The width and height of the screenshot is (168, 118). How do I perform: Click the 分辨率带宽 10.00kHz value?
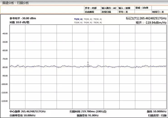[22, 115]
